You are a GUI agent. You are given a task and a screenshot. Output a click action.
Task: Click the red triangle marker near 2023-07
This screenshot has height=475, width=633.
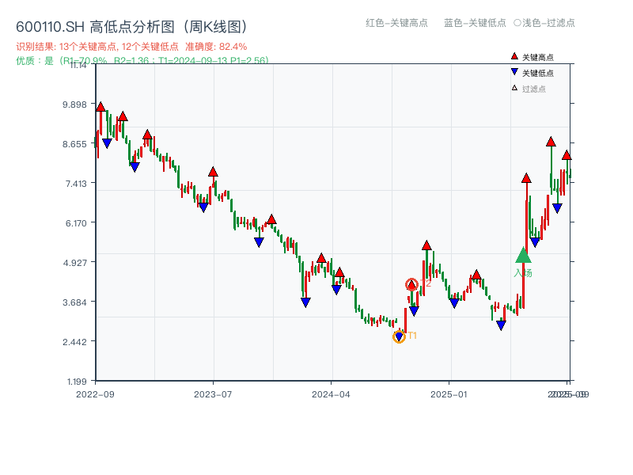[x=213, y=170]
